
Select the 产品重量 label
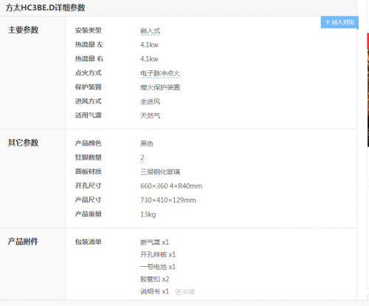coord(89,214)
